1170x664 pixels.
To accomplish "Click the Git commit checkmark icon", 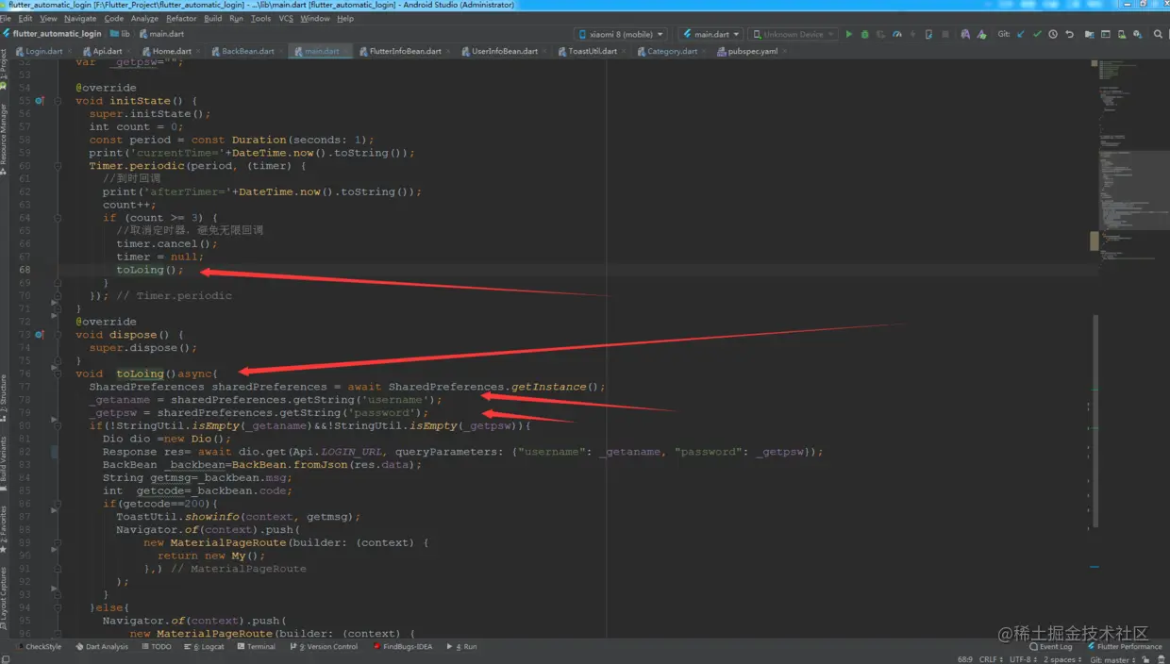I will pyautogui.click(x=1037, y=34).
